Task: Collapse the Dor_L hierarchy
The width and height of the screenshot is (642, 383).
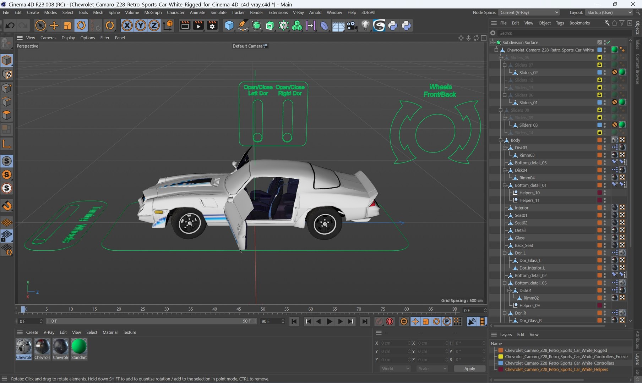Action: tap(505, 253)
